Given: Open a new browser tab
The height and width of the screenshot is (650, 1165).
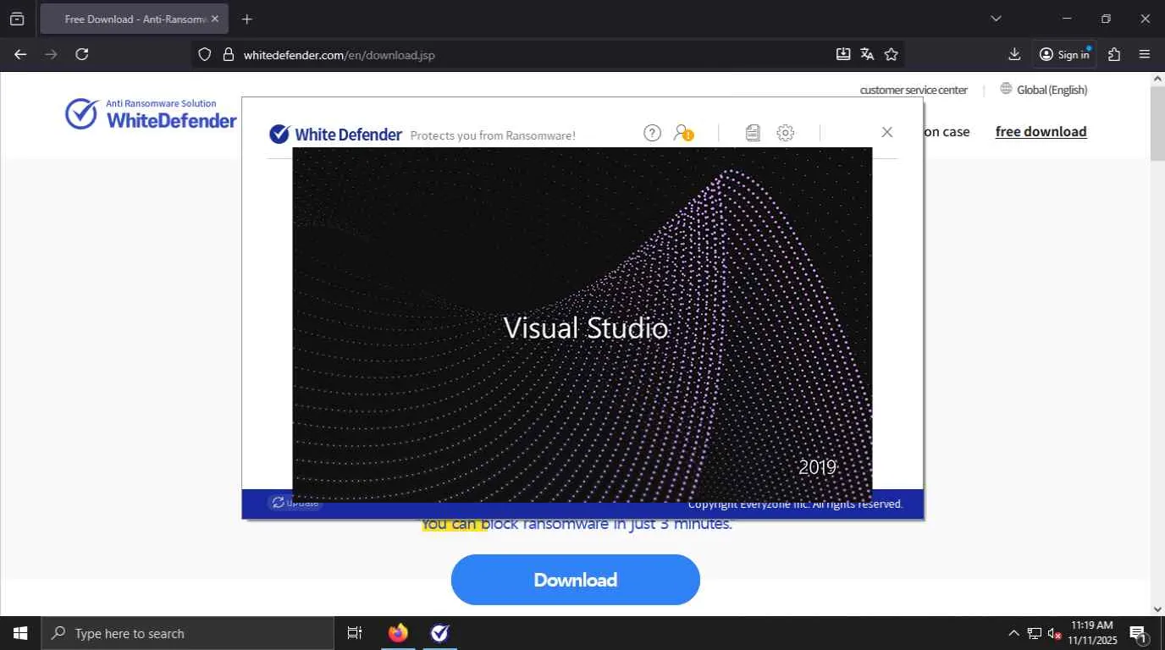Looking at the screenshot, I should (246, 19).
